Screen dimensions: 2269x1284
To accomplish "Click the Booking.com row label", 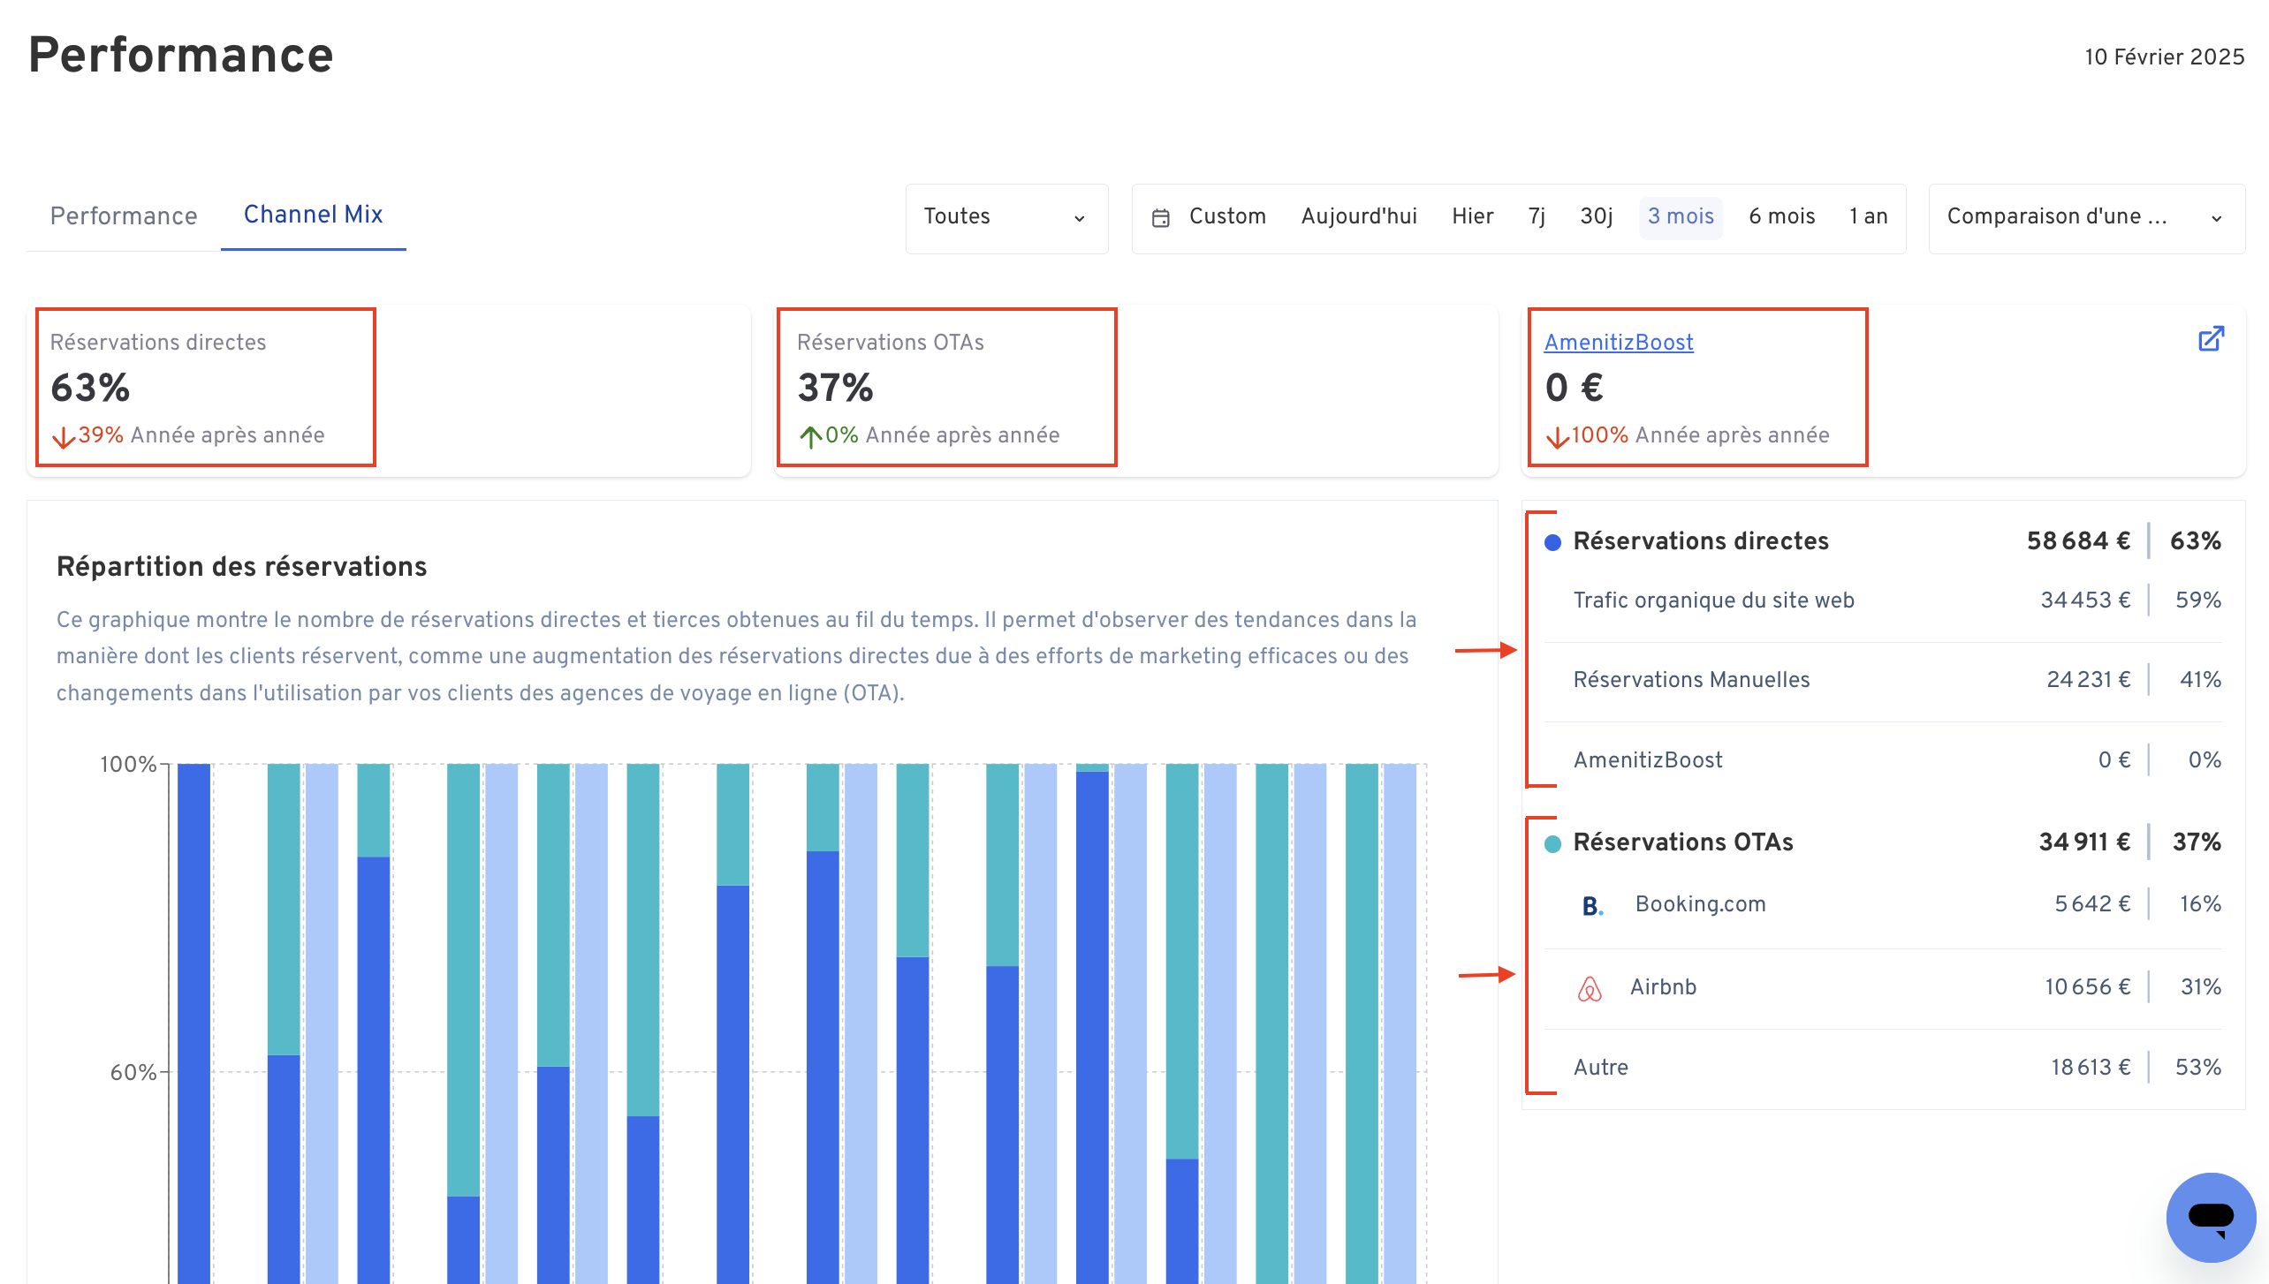I will 1700,904.
